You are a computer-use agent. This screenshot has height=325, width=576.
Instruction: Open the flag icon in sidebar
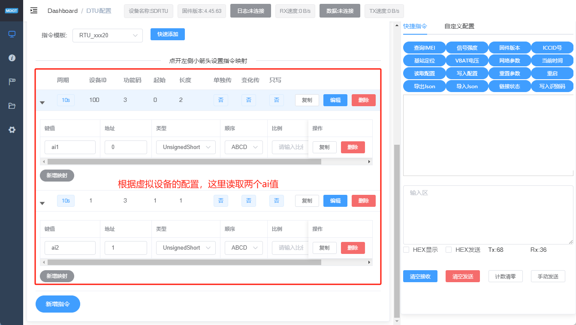(12, 82)
